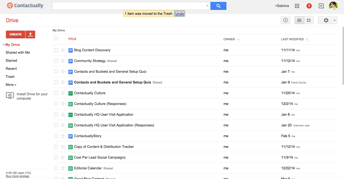Expand the My Drive folder tree

click(4, 45)
